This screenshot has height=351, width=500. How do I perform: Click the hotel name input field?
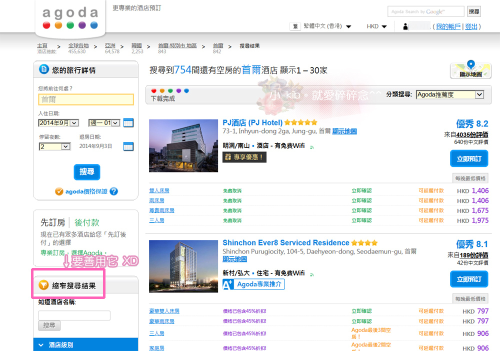[x=74, y=315]
